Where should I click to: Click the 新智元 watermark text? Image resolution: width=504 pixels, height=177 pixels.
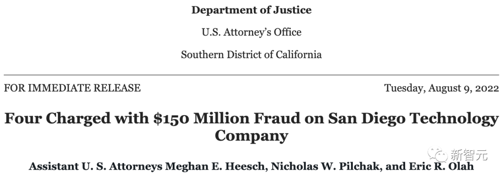pos(469,155)
